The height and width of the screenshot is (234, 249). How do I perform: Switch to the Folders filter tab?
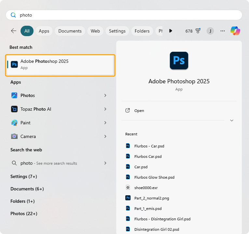[x=142, y=31]
